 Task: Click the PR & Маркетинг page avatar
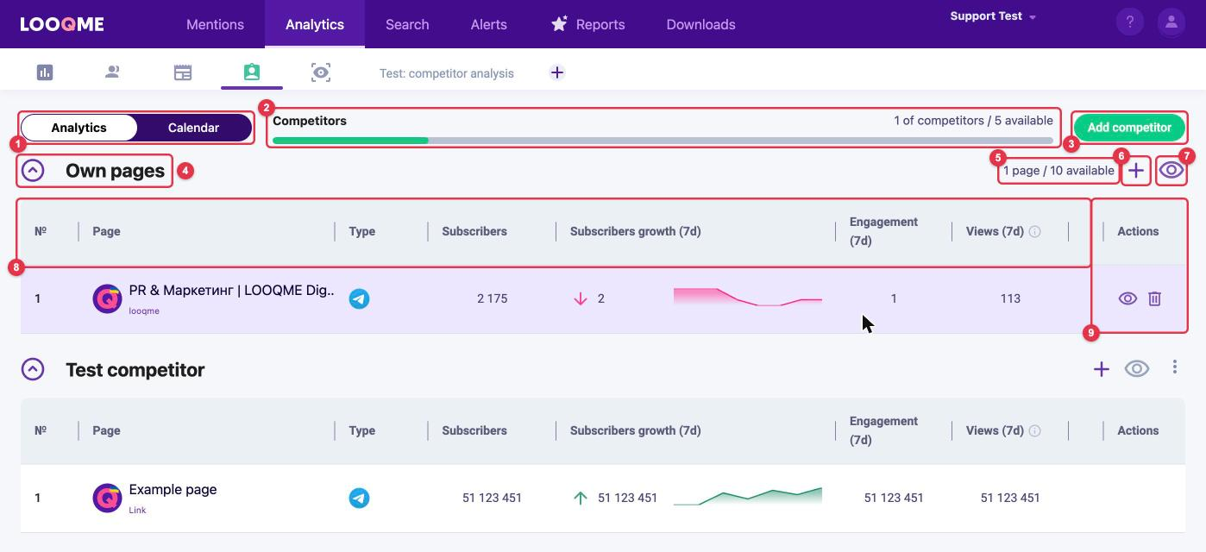point(107,298)
